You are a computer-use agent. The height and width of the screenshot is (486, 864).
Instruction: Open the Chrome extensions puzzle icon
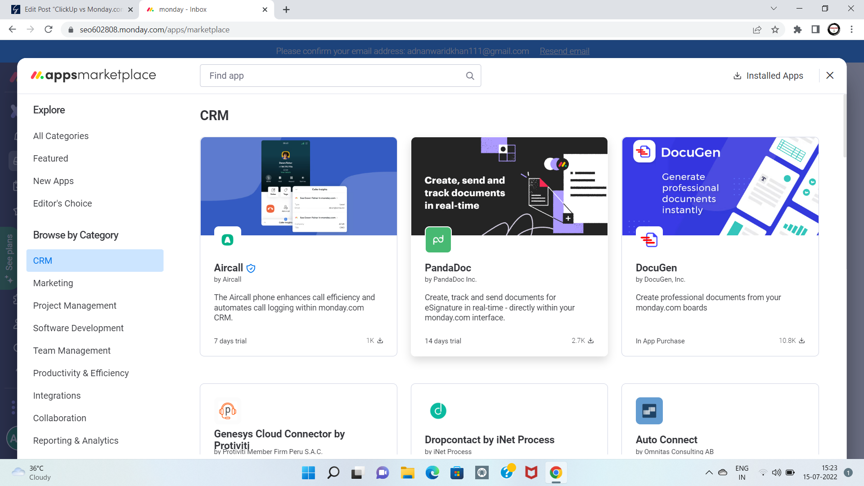pos(797,29)
